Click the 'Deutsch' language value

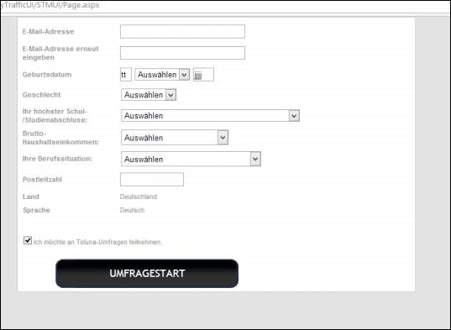(x=132, y=210)
